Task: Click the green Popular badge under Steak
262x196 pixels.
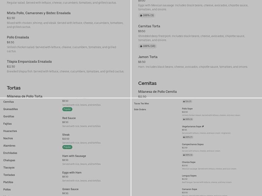Action: coord(67,147)
